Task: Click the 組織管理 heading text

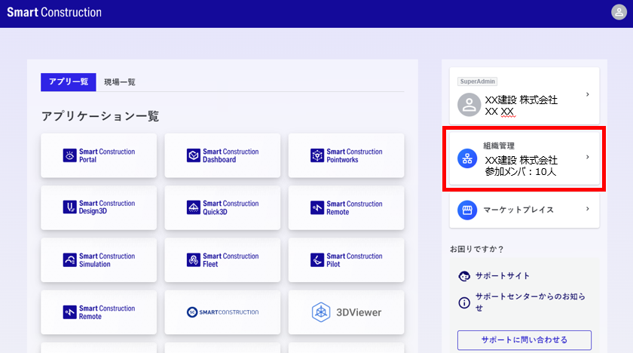Action: pyautogui.click(x=499, y=146)
